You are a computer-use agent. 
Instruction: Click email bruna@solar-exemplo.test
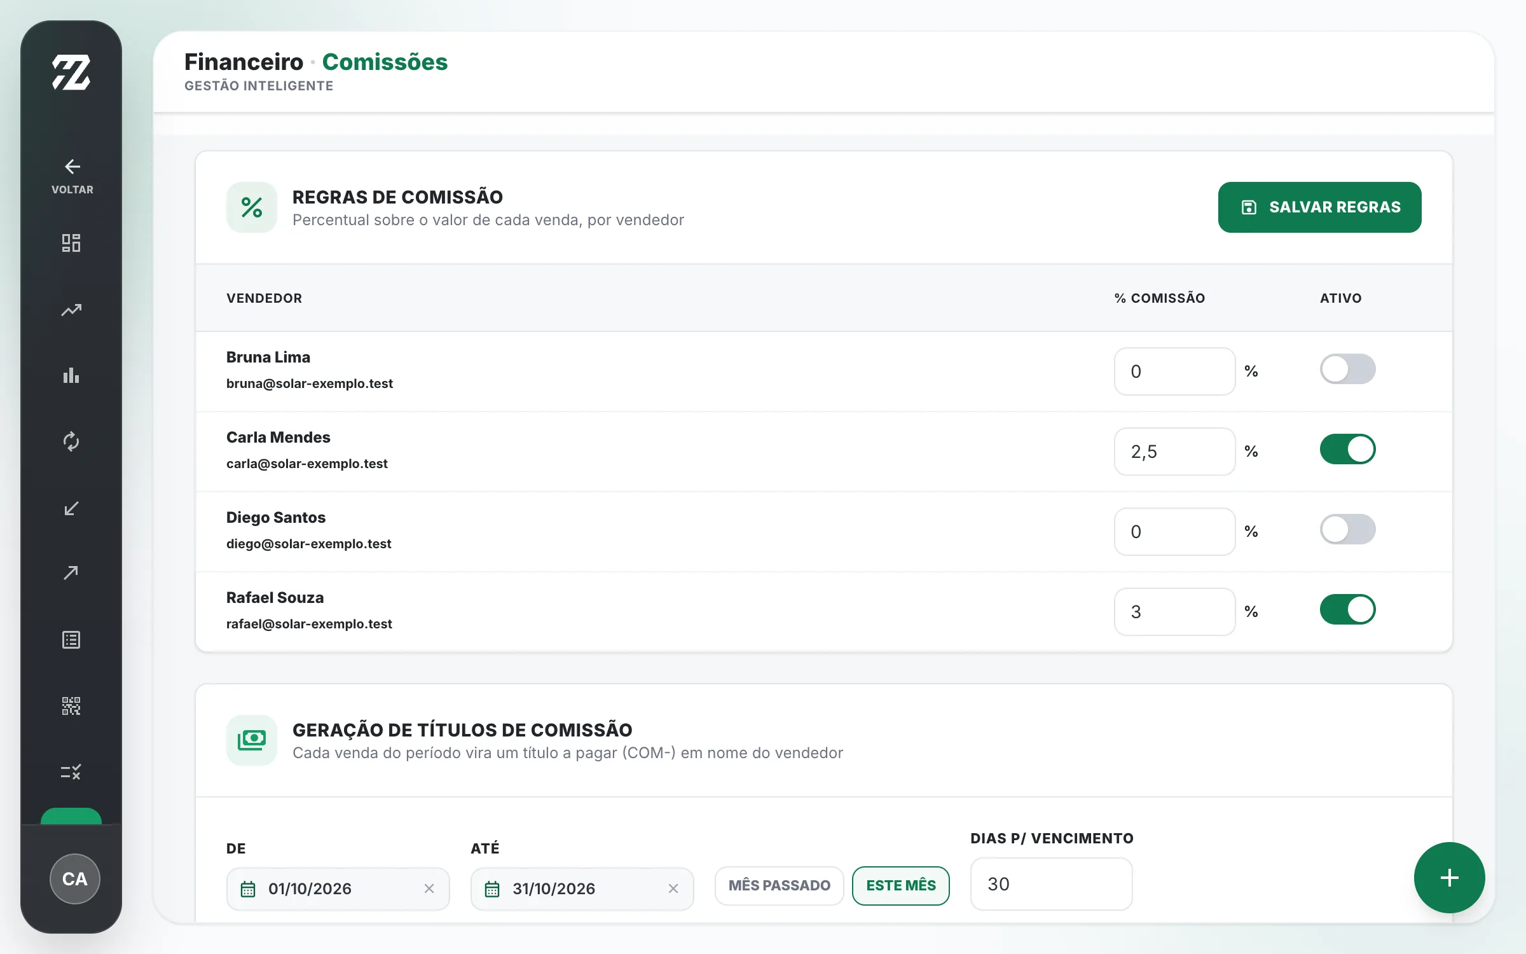pos(310,384)
